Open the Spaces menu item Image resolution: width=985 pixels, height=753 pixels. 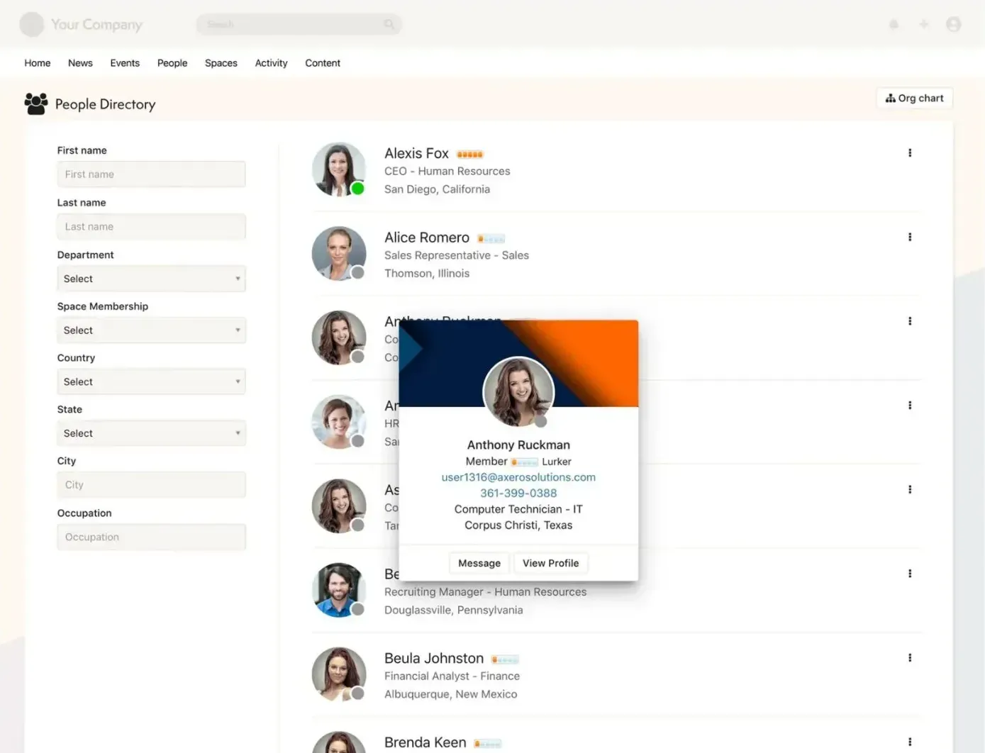tap(221, 63)
